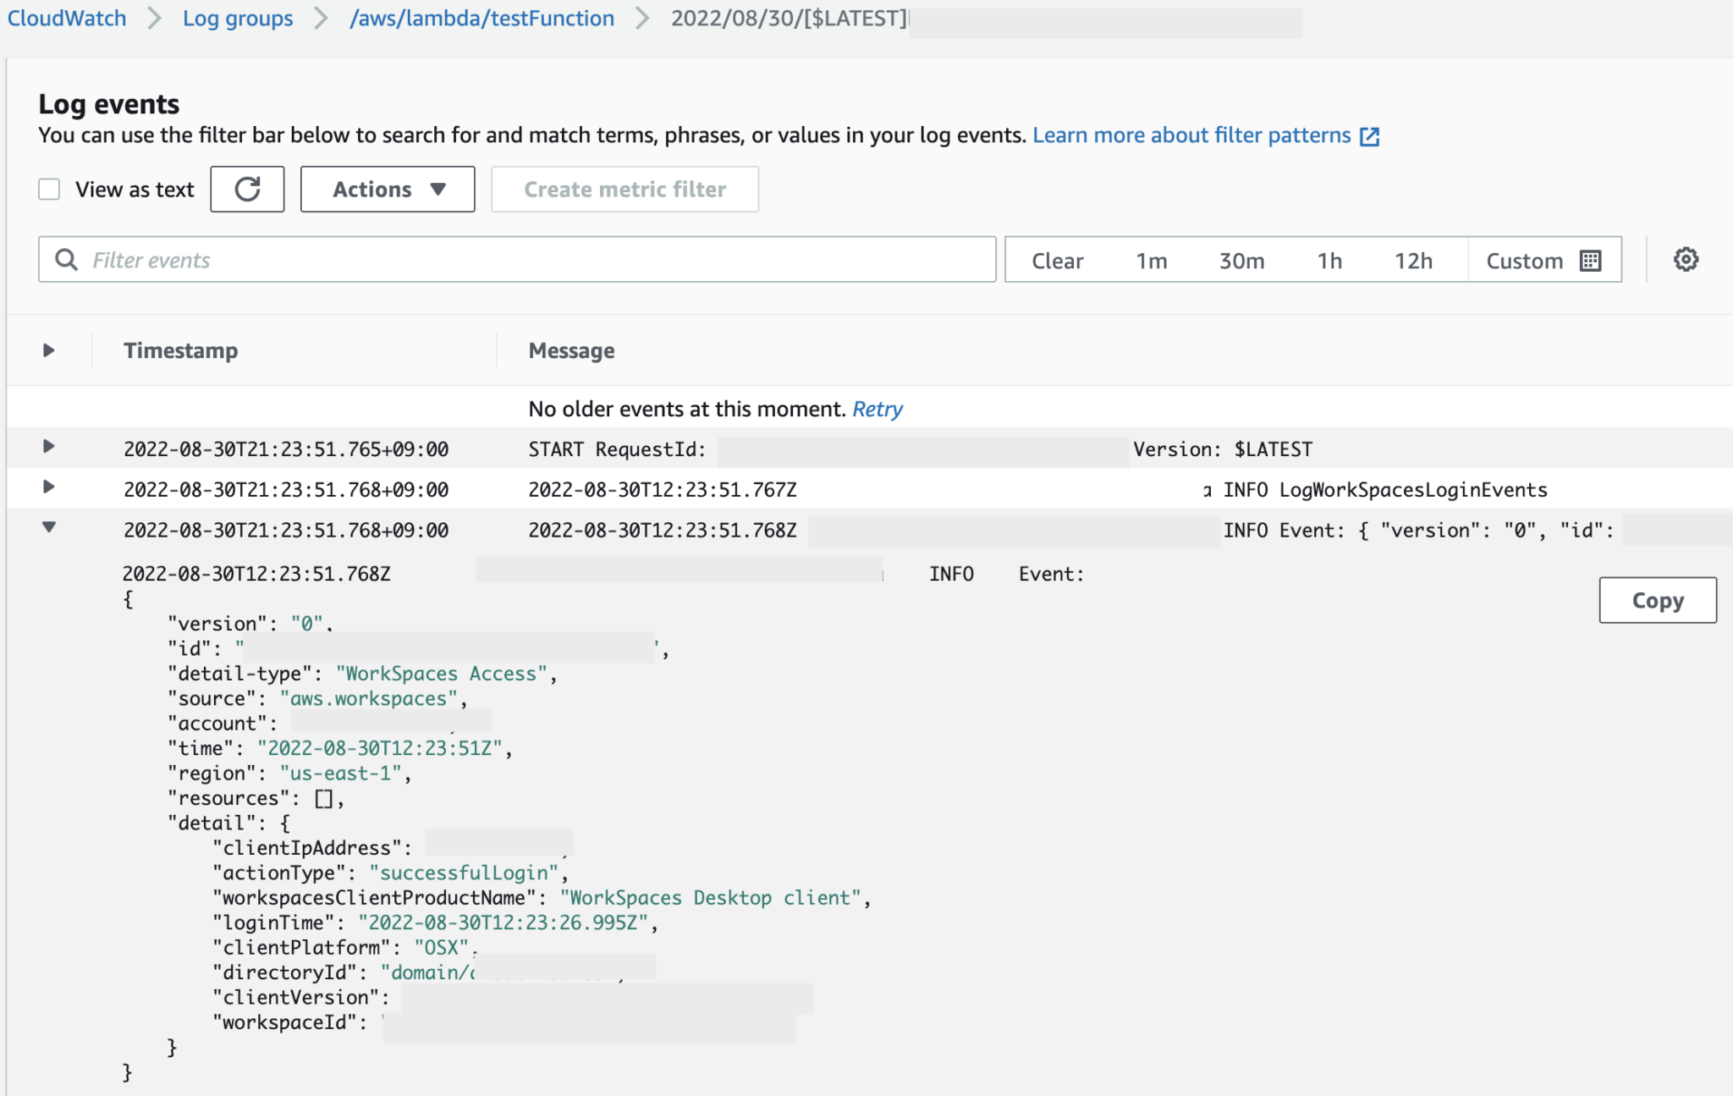Navigate to Log groups breadcrumb
The height and width of the screenshot is (1096, 1733).
[x=237, y=18]
